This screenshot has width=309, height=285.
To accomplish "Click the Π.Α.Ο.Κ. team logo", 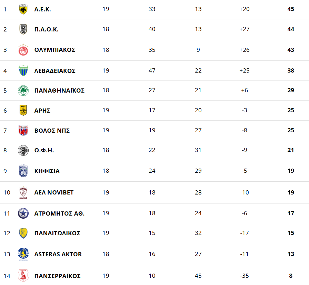I will [x=23, y=29].
